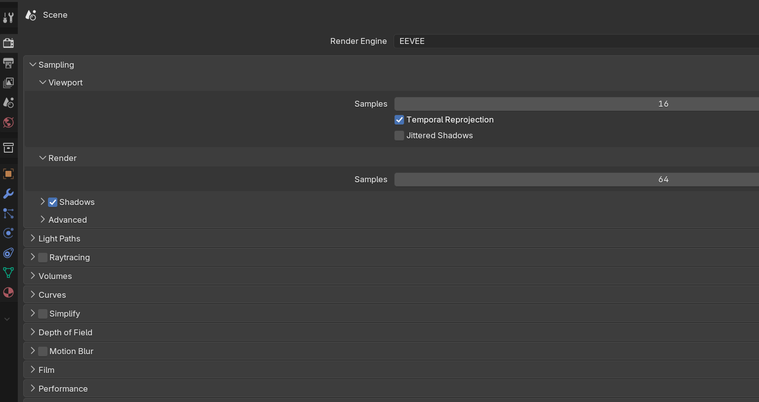
Task: Expand the Raytracing panel arrow
Action: pyautogui.click(x=33, y=257)
